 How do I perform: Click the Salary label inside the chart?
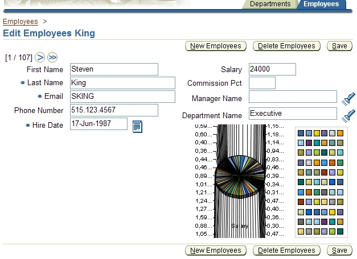tap(240, 226)
